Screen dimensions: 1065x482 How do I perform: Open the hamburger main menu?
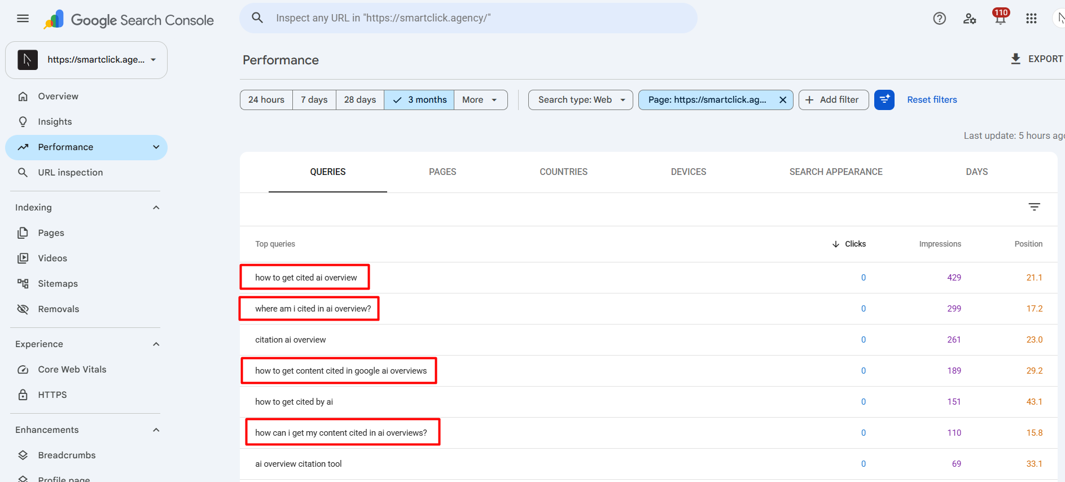23,19
